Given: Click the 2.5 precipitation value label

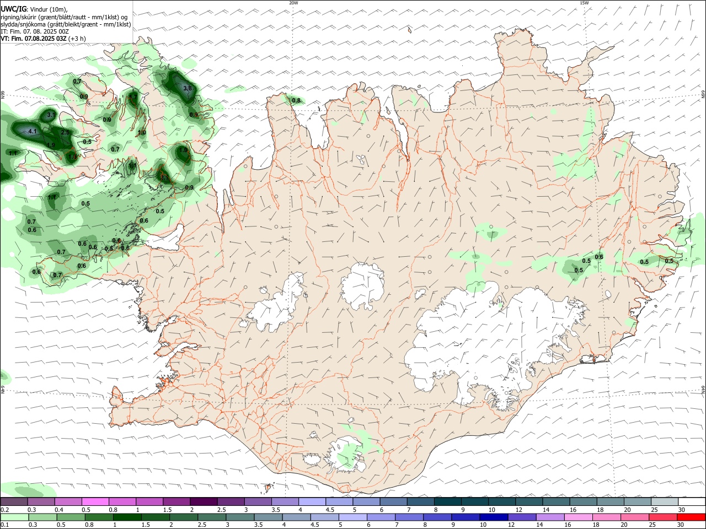Looking at the screenshot, I should pyautogui.click(x=65, y=132).
